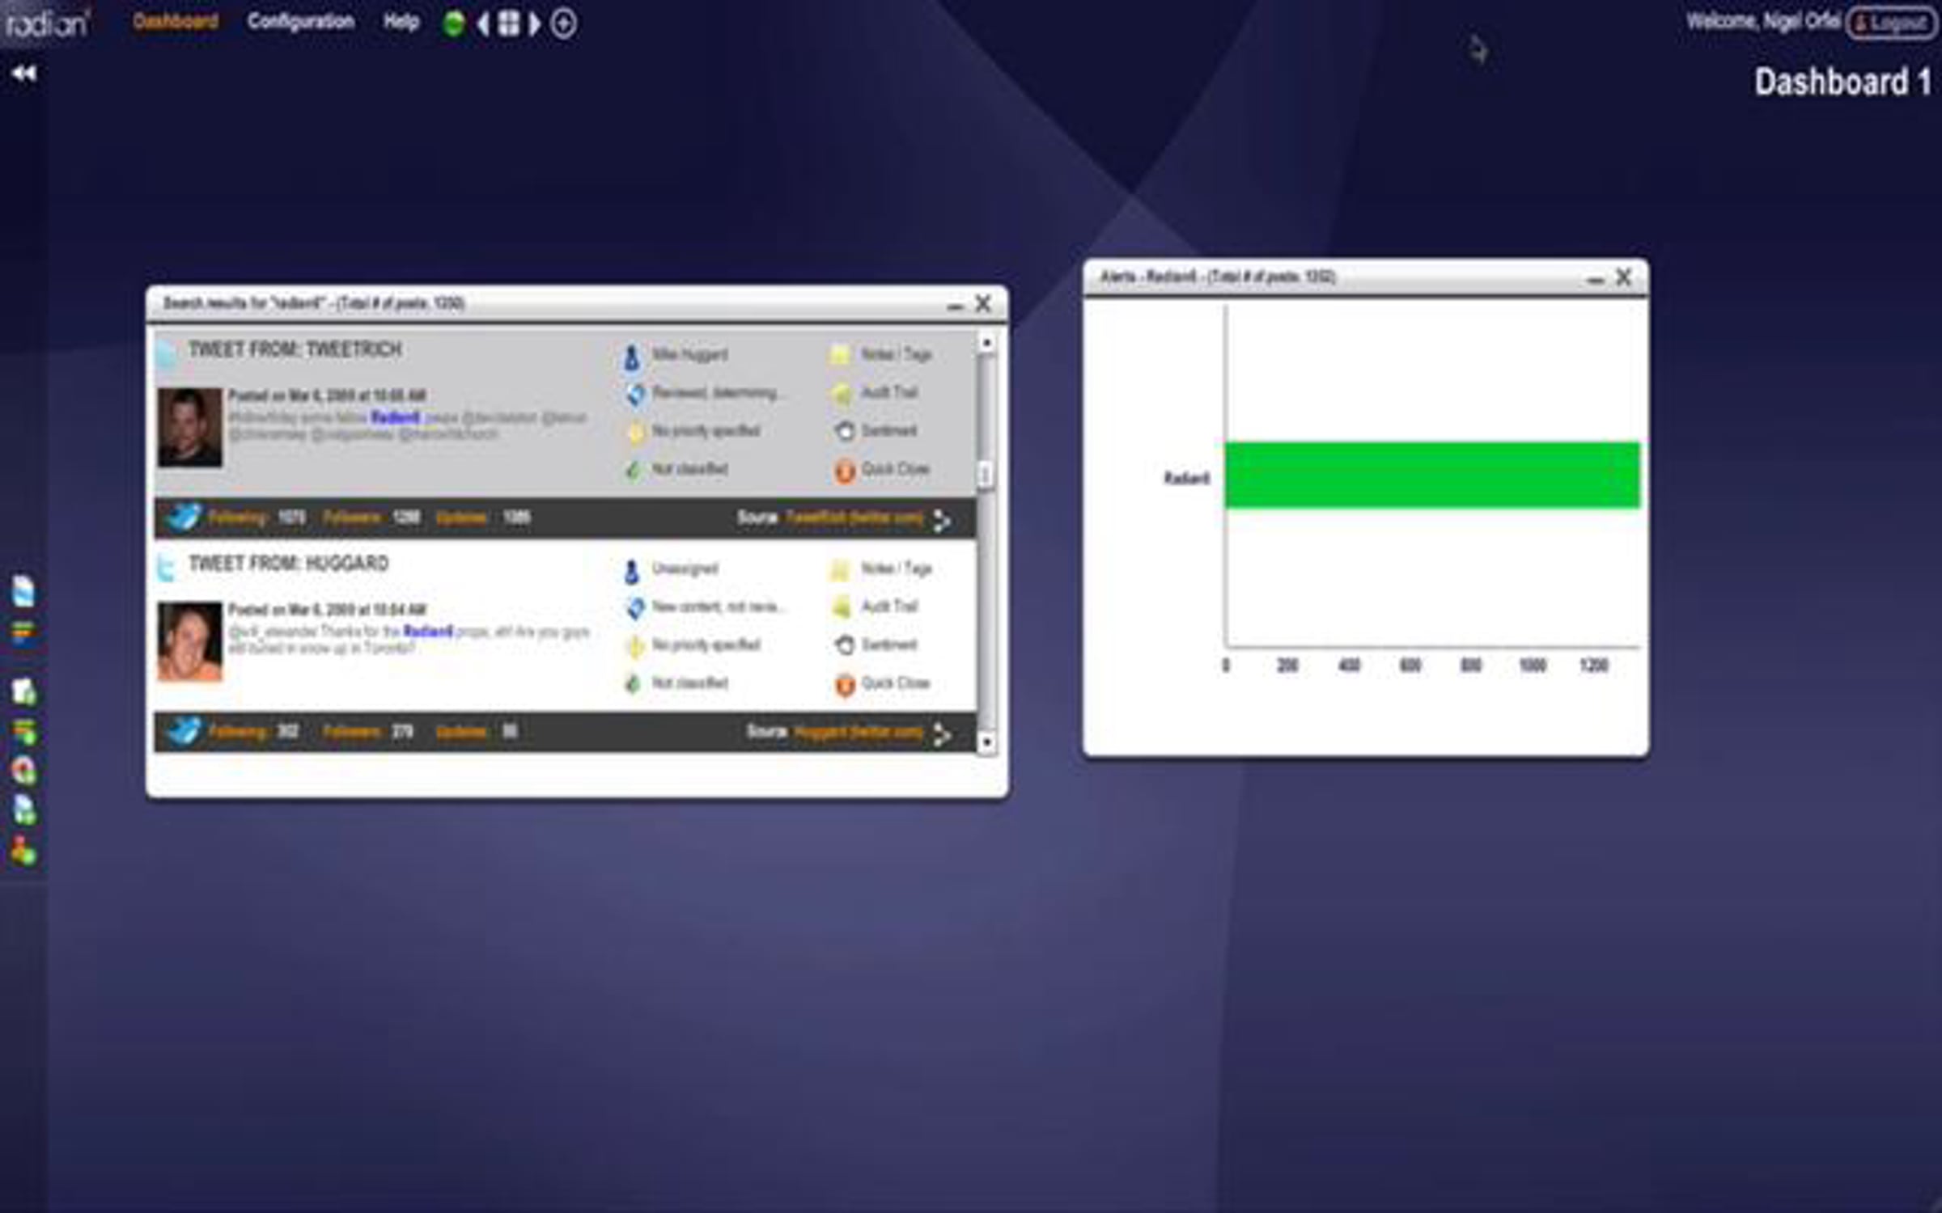Viewport: 1942px width, 1213px height.
Task: Click the Twitter icon beside TWEET FROM: HUGGARD
Action: click(167, 568)
